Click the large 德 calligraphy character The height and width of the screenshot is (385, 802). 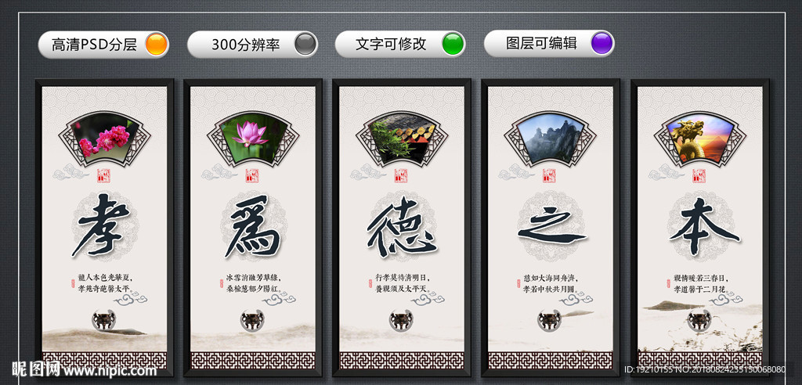click(x=401, y=228)
